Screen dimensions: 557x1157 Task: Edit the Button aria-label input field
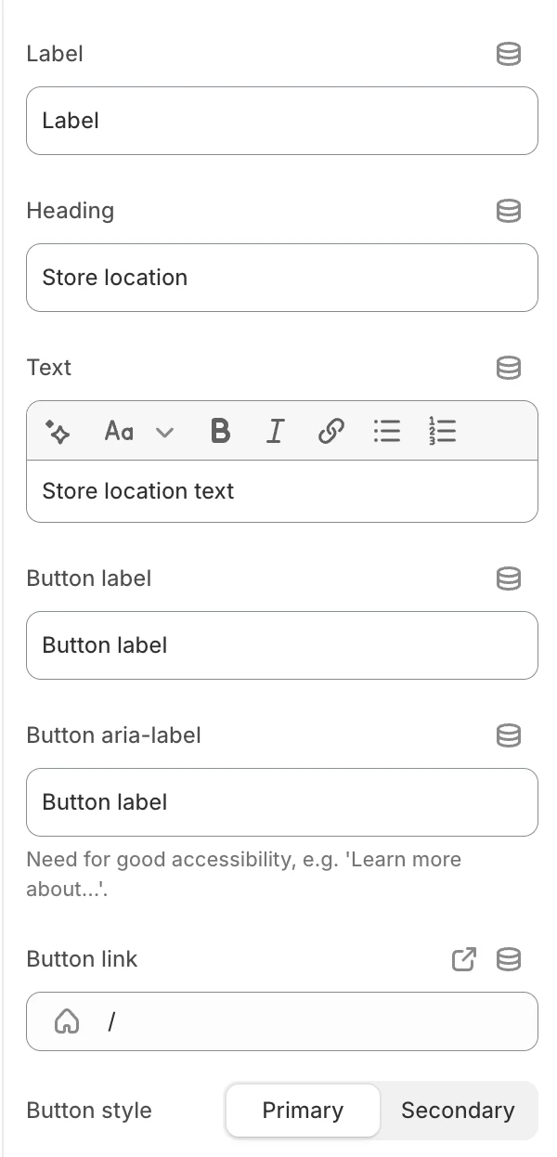tap(282, 802)
